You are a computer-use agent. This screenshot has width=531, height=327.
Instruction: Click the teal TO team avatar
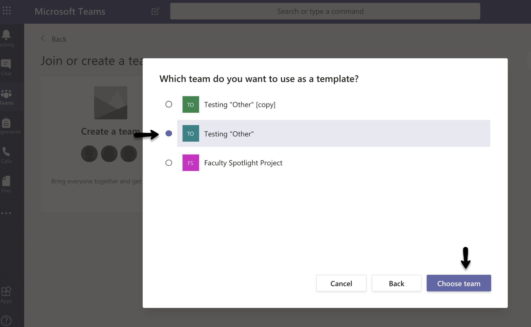pyautogui.click(x=191, y=133)
